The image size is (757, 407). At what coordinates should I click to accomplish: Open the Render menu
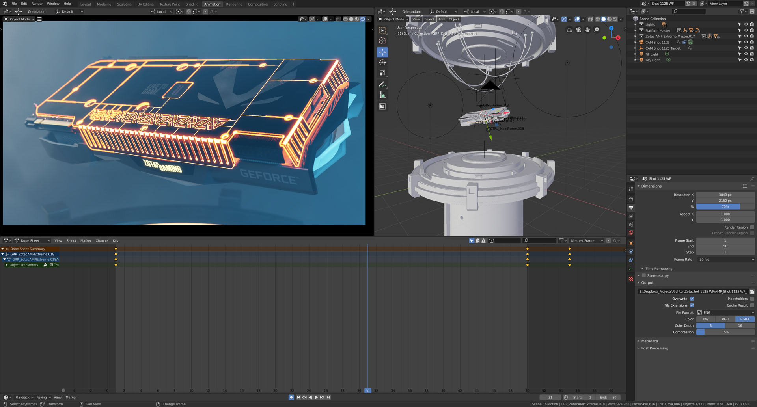tap(37, 4)
